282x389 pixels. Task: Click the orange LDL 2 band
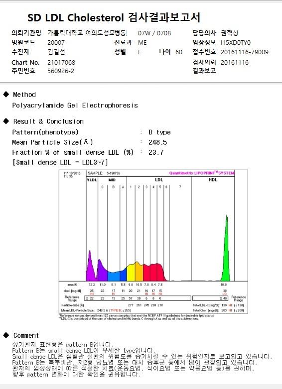click(x=139, y=272)
